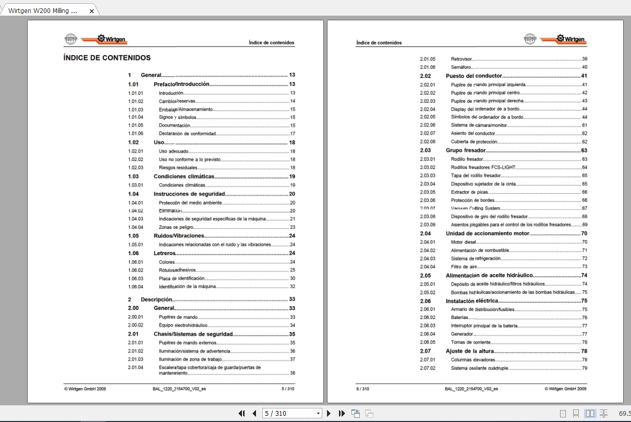
Task: Jump to the last page
Action: pos(342,413)
